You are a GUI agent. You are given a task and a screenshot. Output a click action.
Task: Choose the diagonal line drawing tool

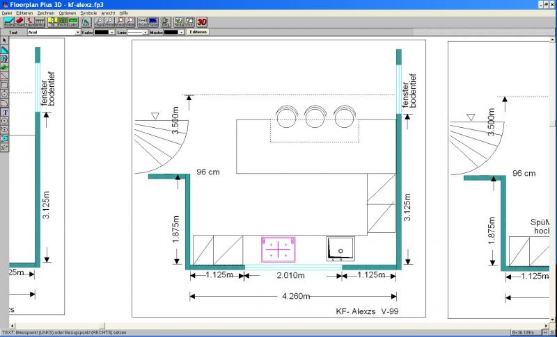[x=5, y=76]
